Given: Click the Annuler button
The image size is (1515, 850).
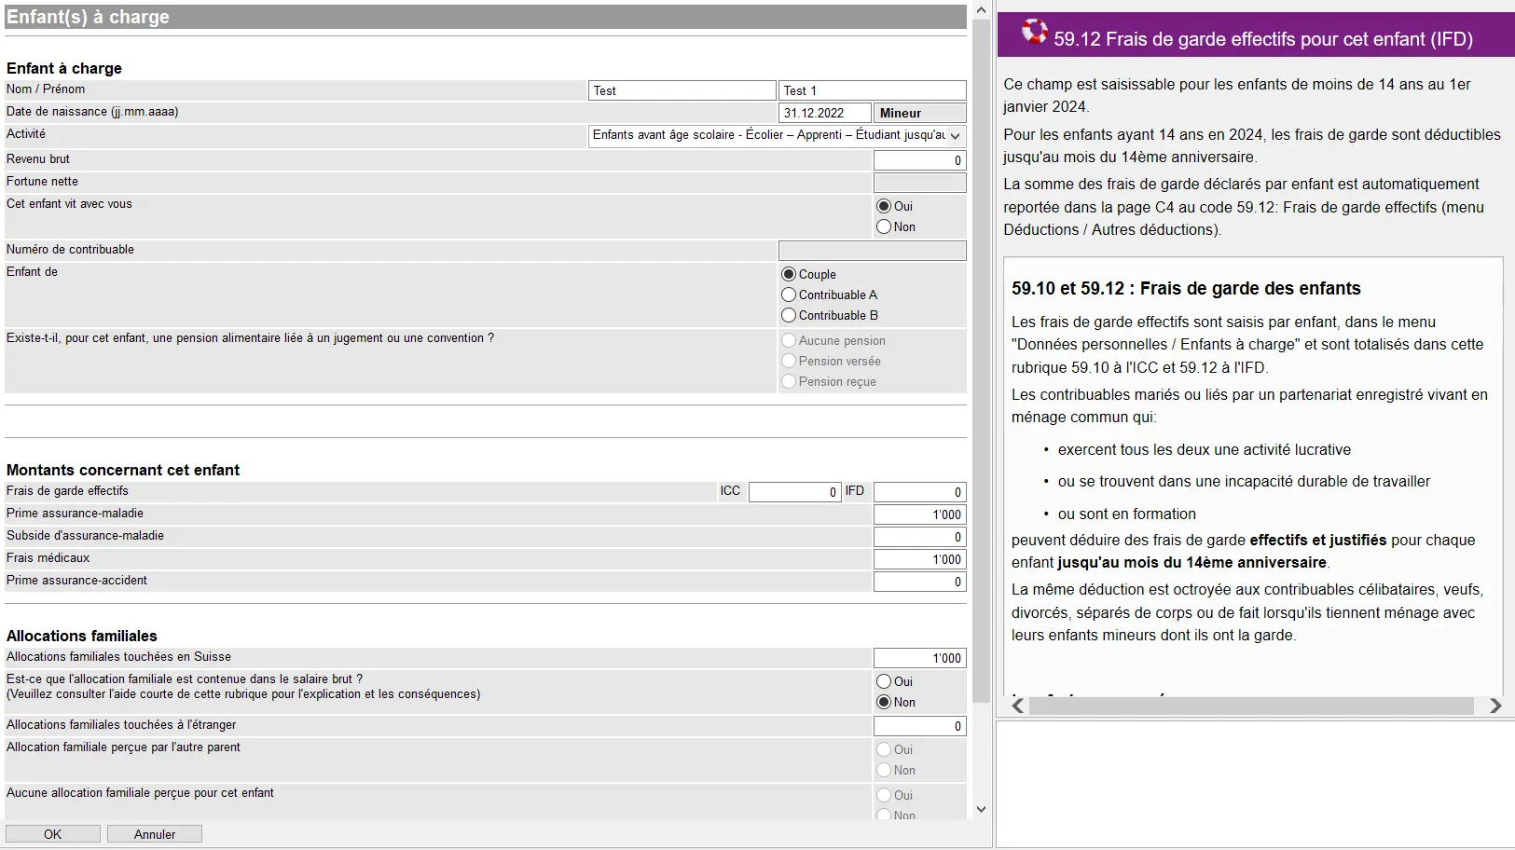Looking at the screenshot, I should (x=154, y=834).
